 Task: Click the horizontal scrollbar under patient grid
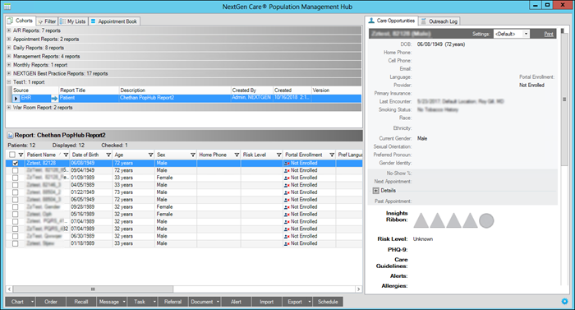93,289
